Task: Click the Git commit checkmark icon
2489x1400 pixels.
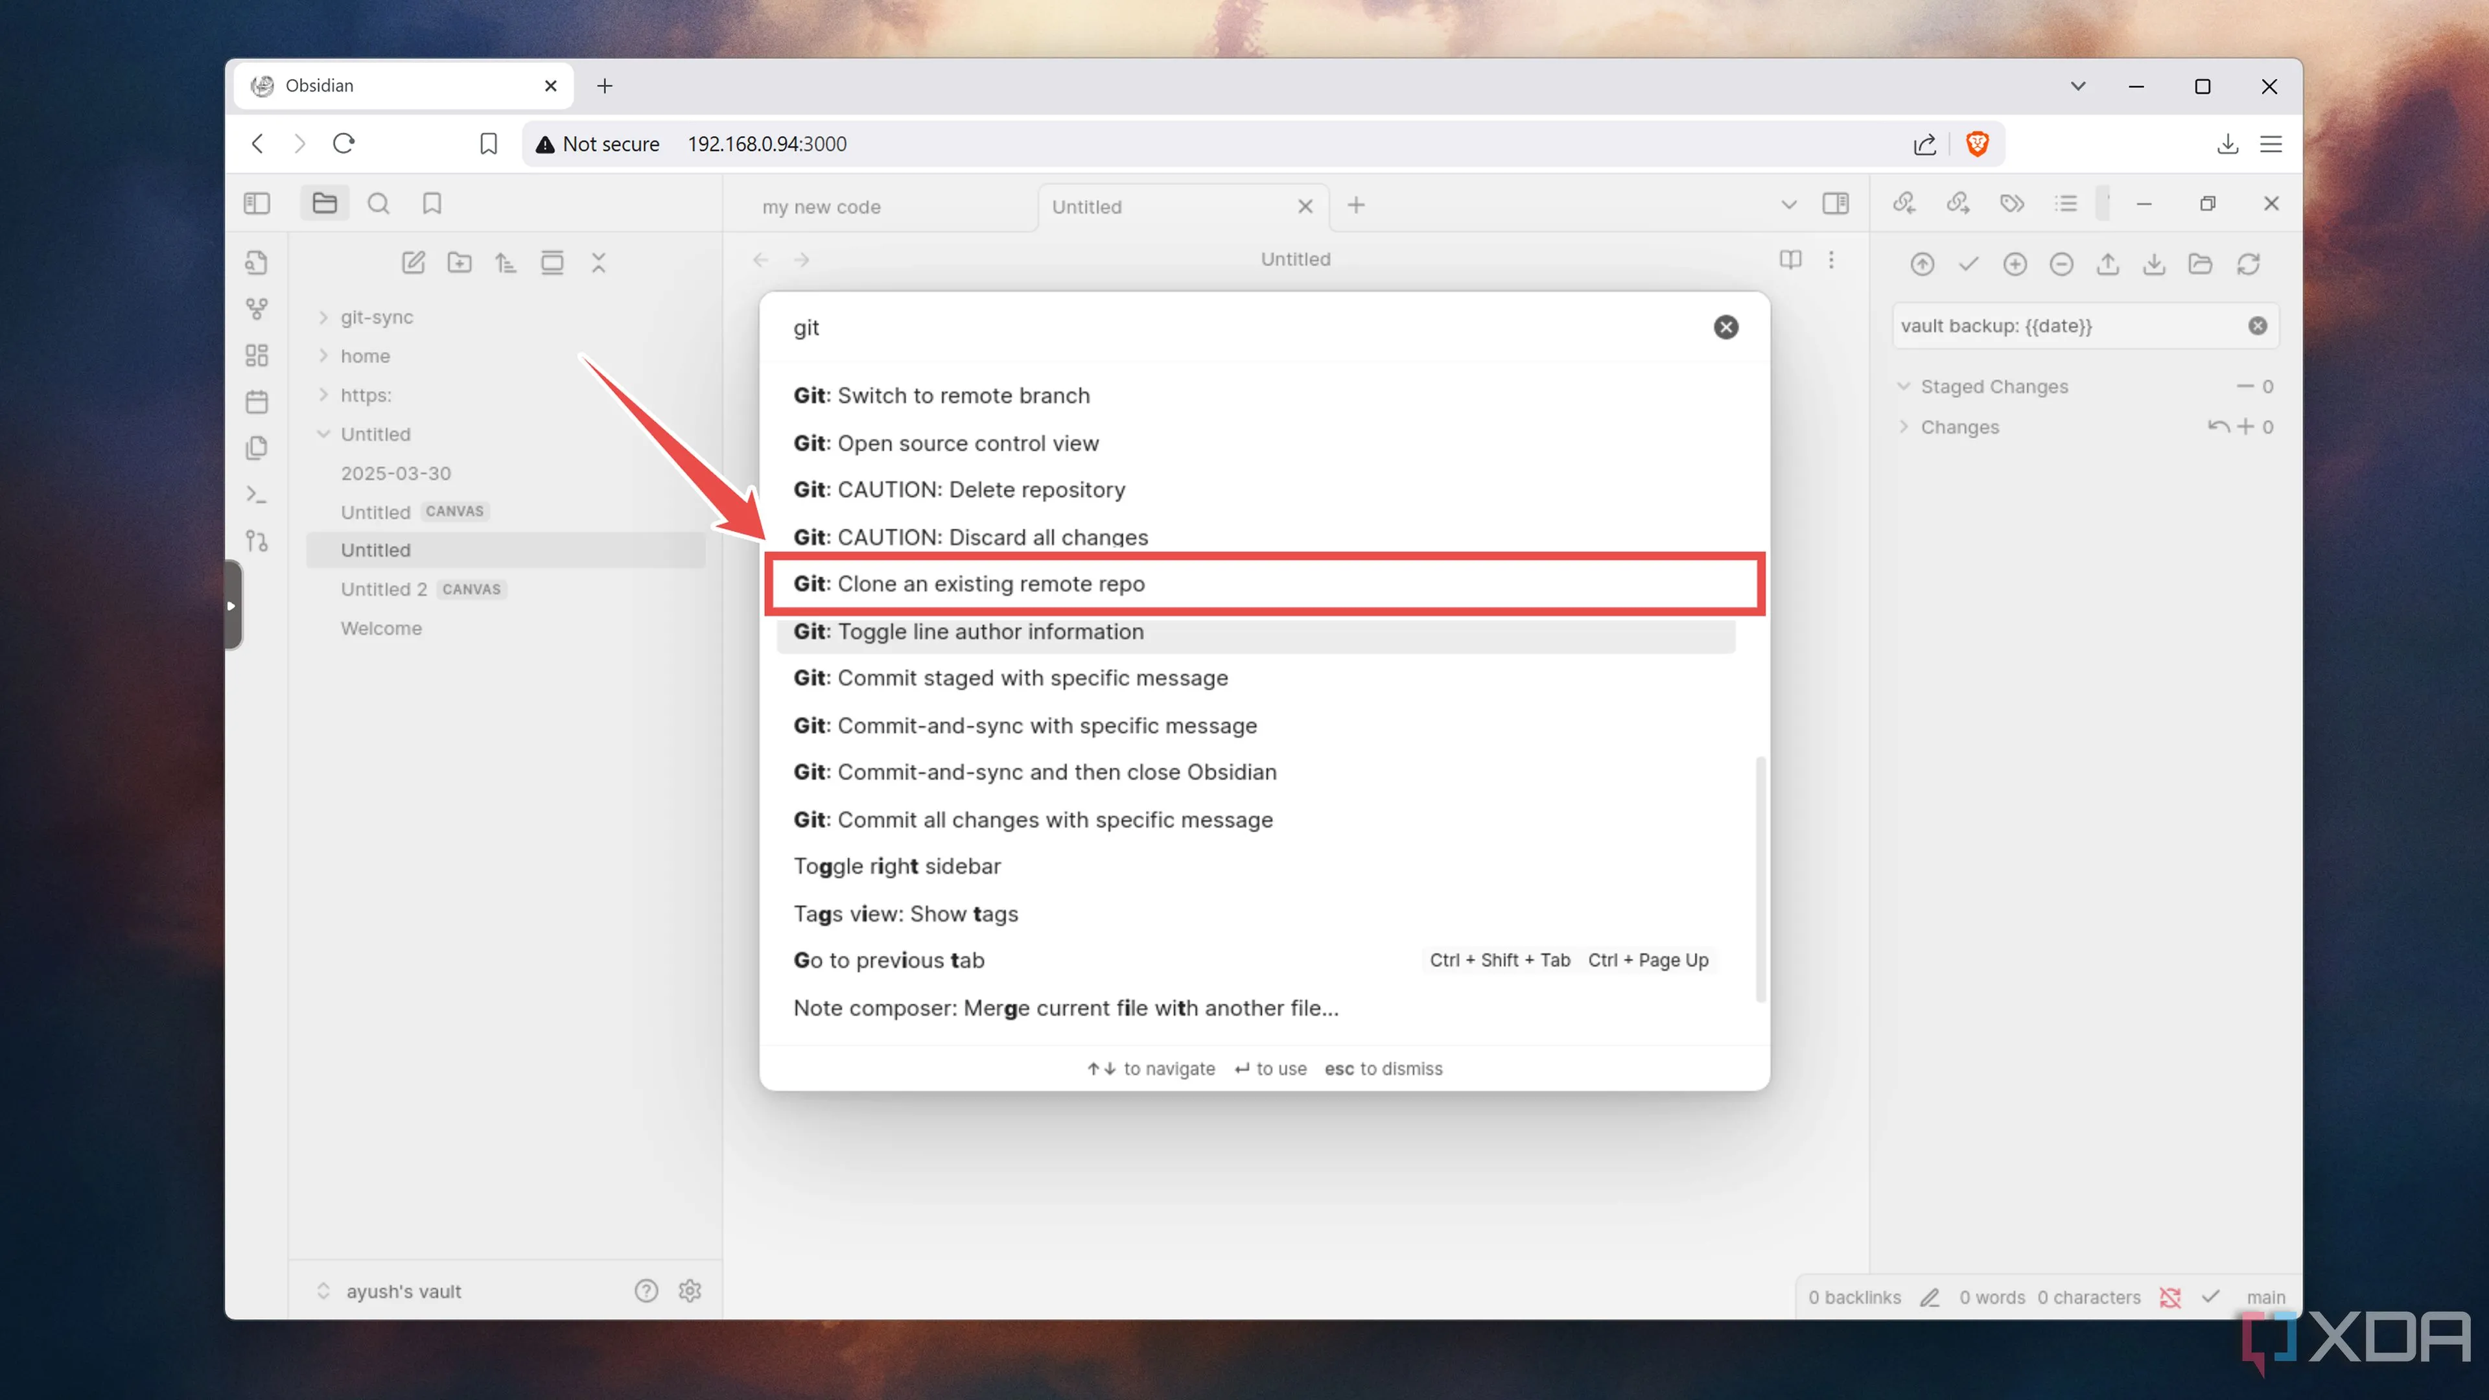Action: 1969,264
